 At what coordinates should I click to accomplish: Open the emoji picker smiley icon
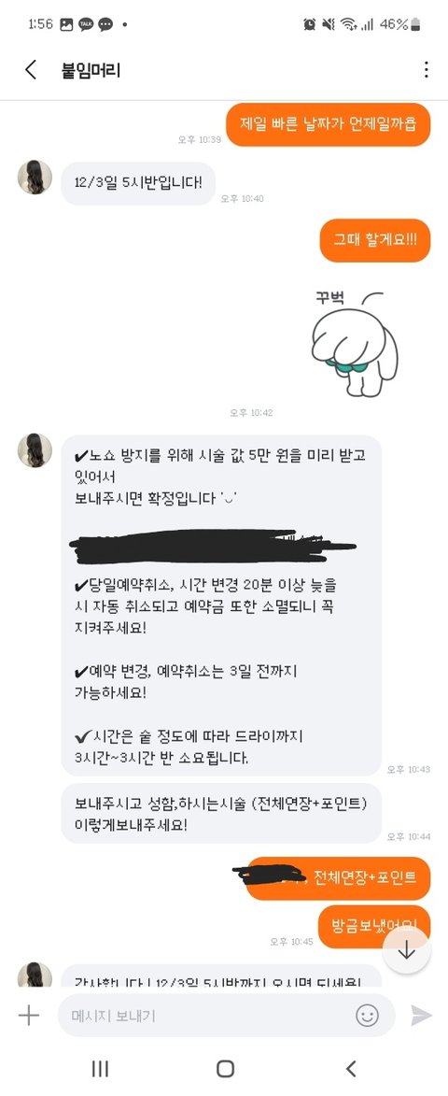(367, 1015)
